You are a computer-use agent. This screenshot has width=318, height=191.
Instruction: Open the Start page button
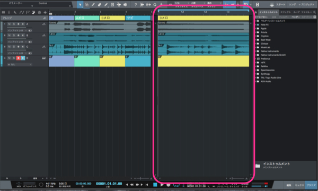click(x=281, y=4)
